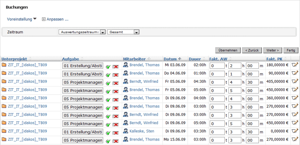The height and width of the screenshot is (145, 300).
Task: Click sort arrows beside Fakt. PK header
Action: [x=286, y=59]
